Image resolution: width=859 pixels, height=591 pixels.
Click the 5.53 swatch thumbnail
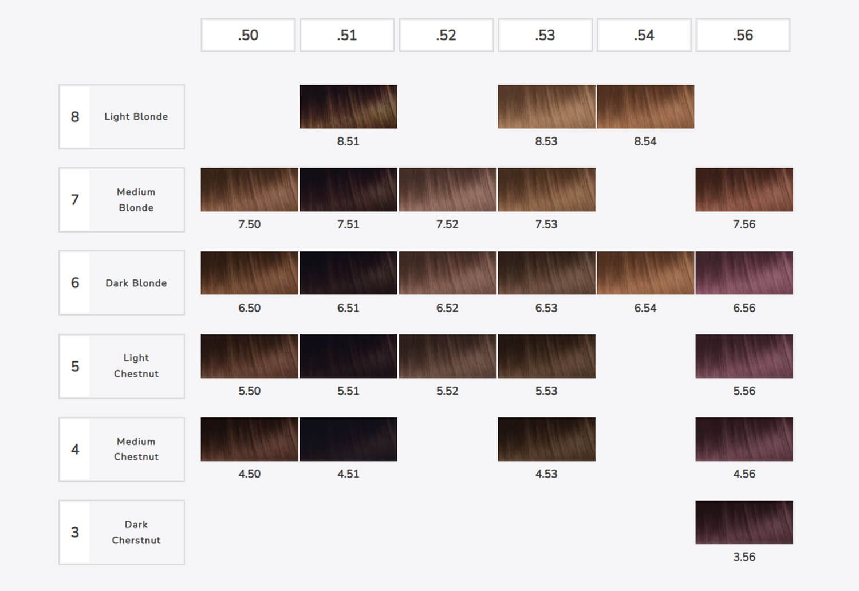(x=546, y=356)
